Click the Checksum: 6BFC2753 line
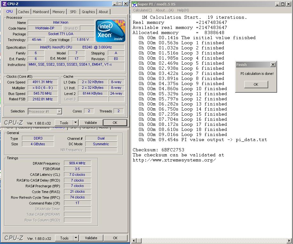This screenshot has width=293, height=244. point(158,150)
